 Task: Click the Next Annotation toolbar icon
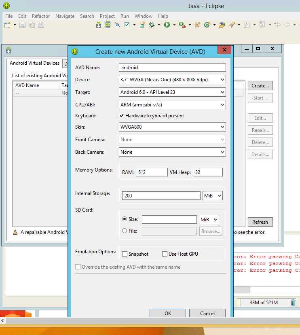click(247, 25)
